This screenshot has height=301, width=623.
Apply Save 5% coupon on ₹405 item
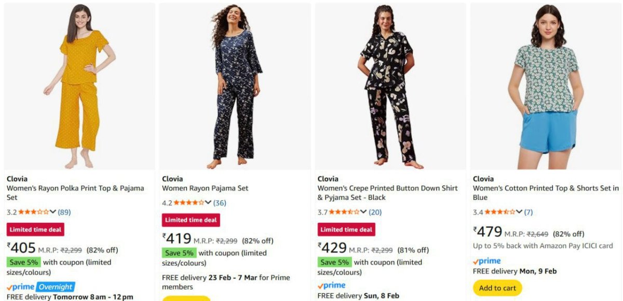23,262
